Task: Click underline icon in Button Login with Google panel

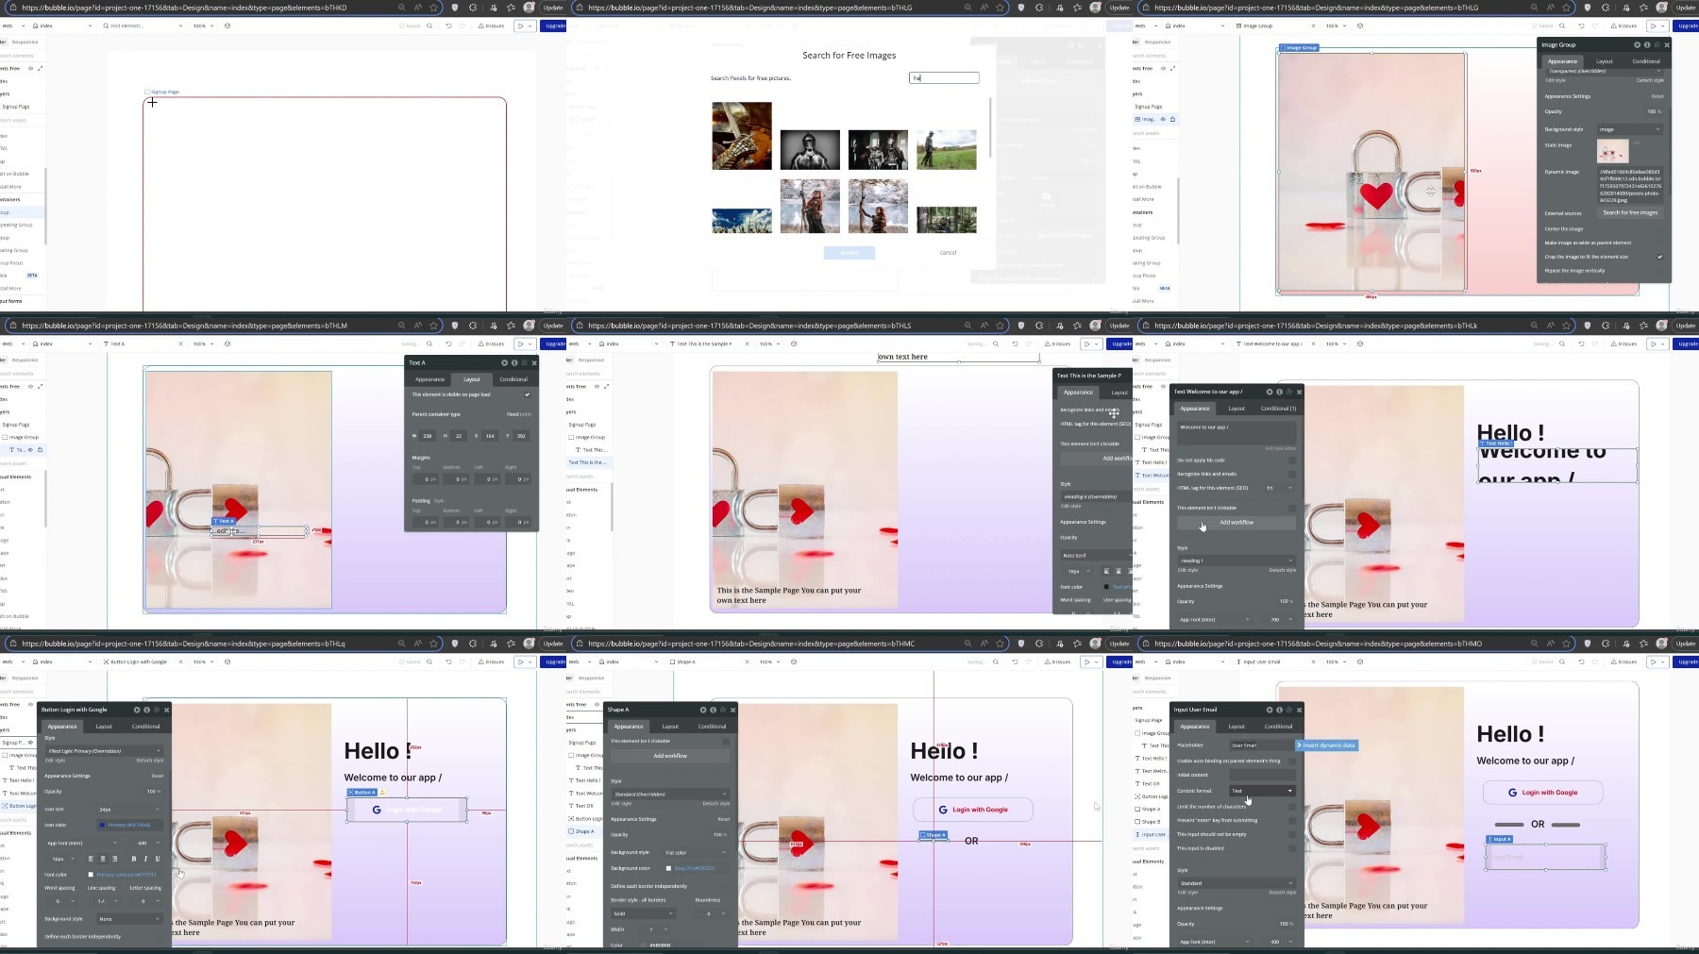Action: pos(157,859)
